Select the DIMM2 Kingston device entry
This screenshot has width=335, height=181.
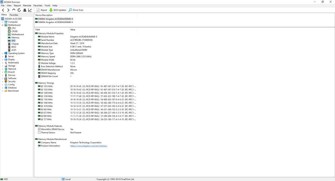(x=54, y=19)
